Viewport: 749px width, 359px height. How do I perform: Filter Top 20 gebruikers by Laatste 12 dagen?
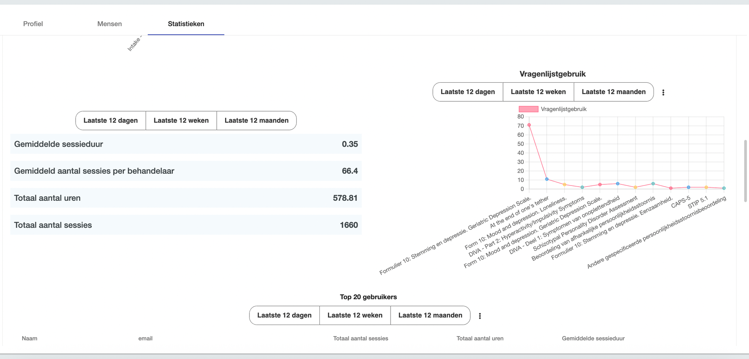(284, 315)
